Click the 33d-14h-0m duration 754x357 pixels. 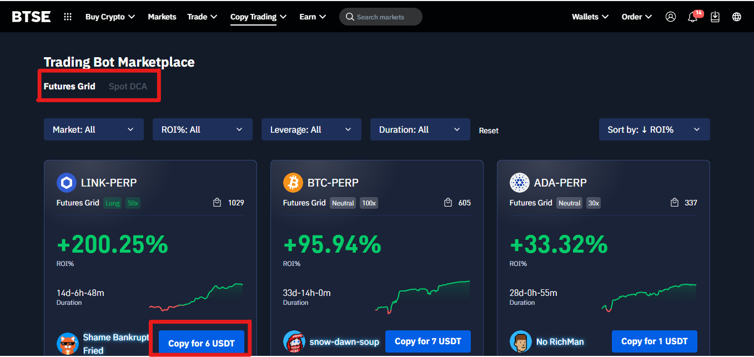coord(306,293)
